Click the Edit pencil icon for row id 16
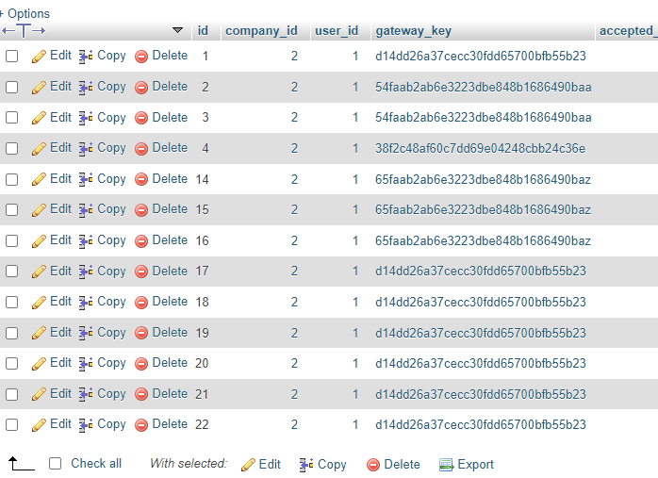 (x=39, y=241)
